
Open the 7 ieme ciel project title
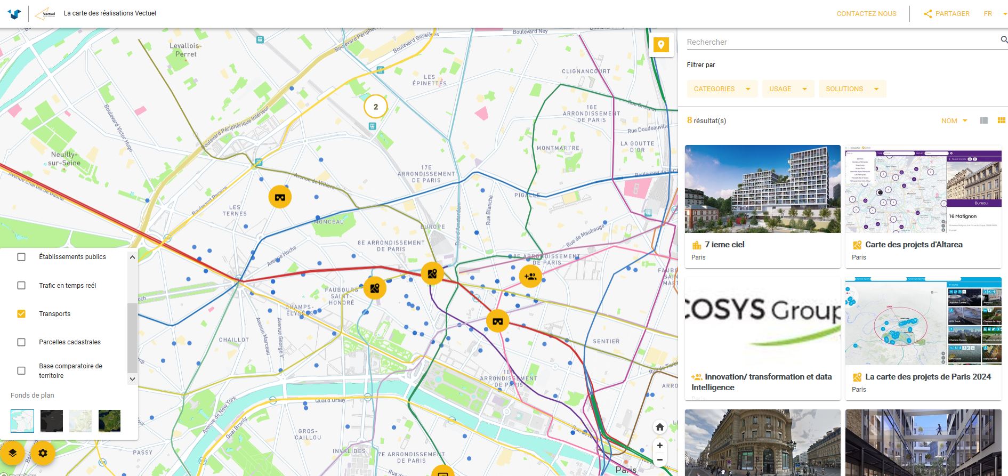[x=724, y=245]
